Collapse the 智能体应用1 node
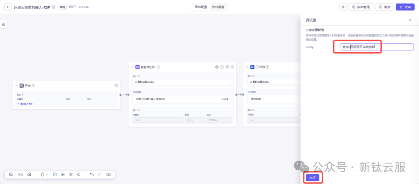 132,67
